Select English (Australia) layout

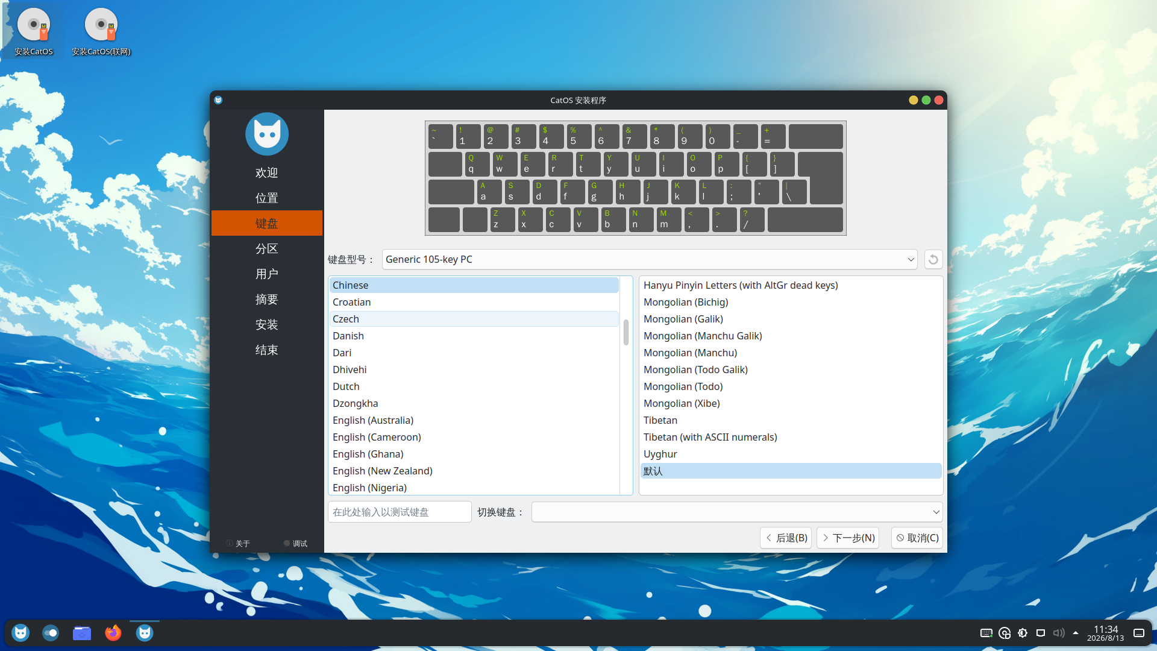[474, 420]
